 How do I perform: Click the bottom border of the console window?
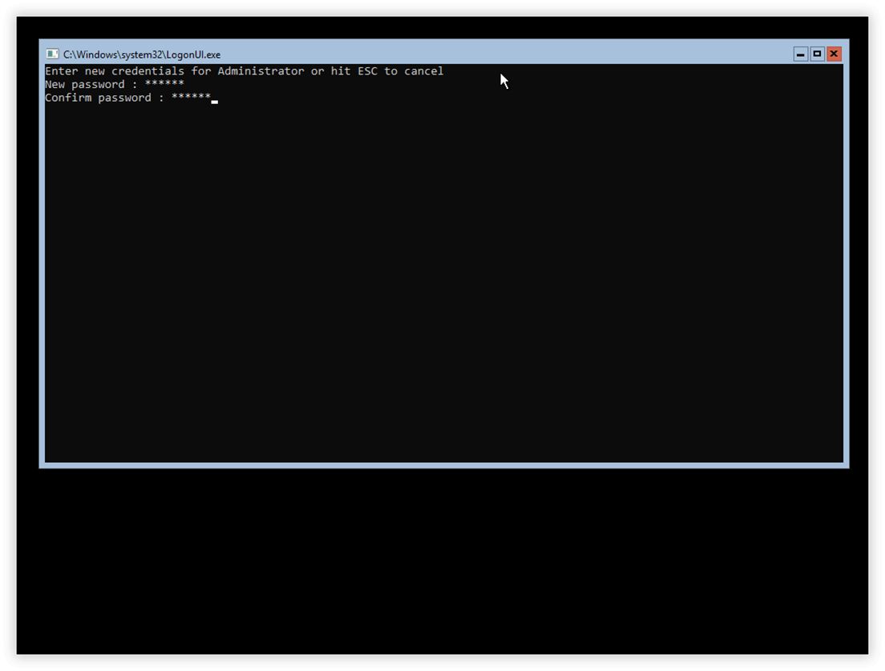[x=443, y=465]
